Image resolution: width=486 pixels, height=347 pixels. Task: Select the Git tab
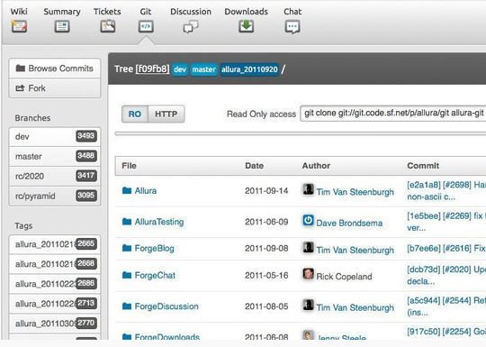tap(146, 21)
